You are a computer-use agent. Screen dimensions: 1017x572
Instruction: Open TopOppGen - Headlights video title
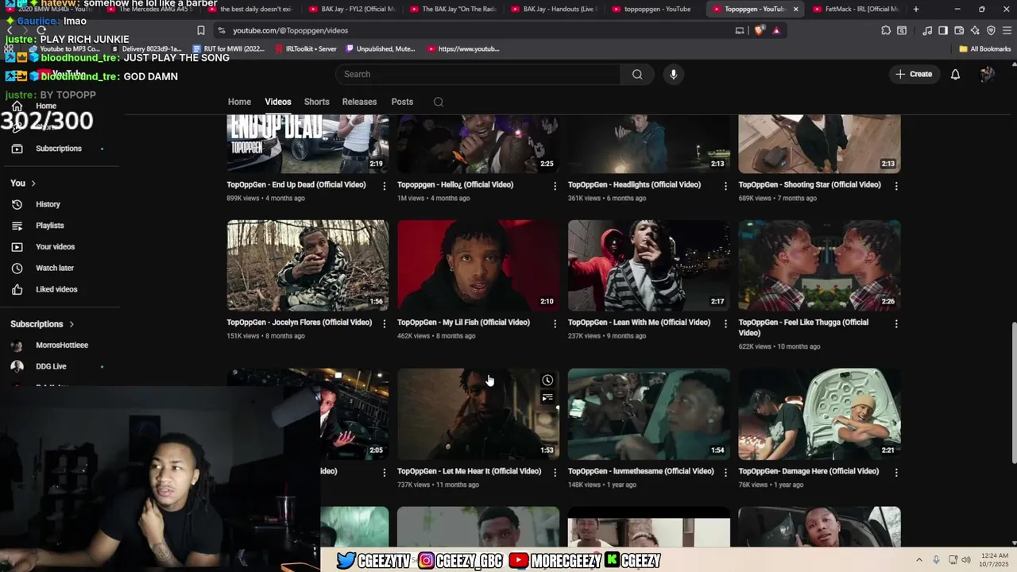click(x=634, y=184)
